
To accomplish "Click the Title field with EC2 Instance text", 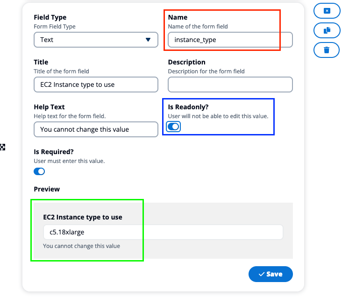I will coord(96,85).
